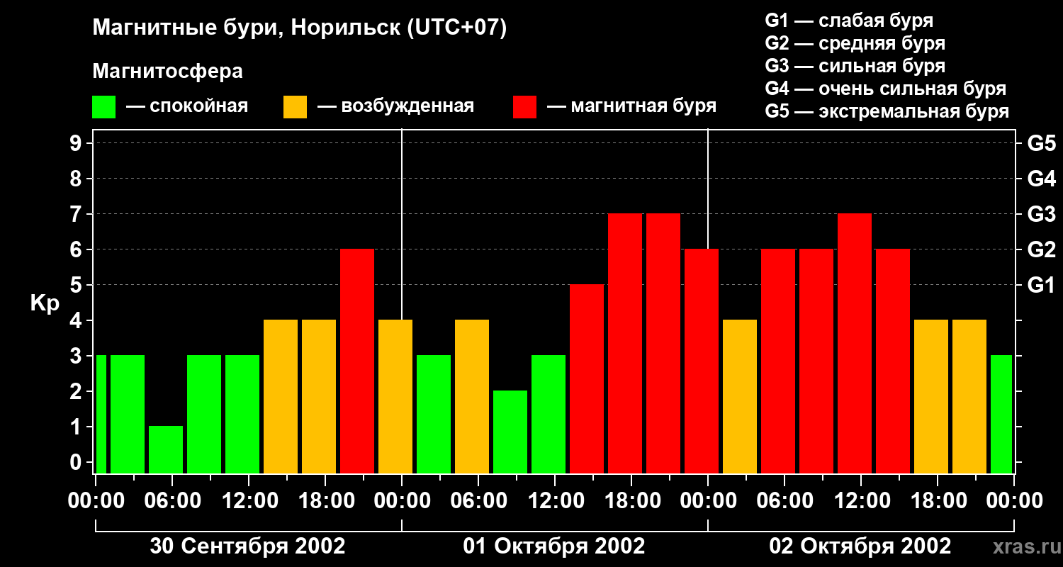Click the legend label '— возбужденная'
Image resolution: width=1063 pixels, height=567 pixels.
[x=395, y=107]
